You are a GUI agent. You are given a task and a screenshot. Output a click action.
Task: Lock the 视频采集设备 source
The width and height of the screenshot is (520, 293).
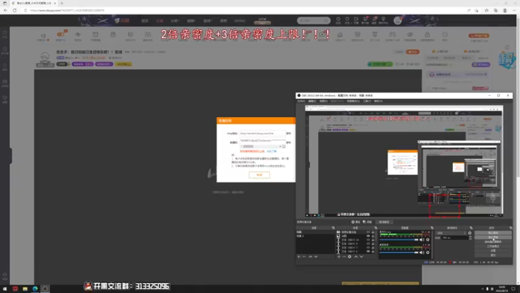point(373,232)
